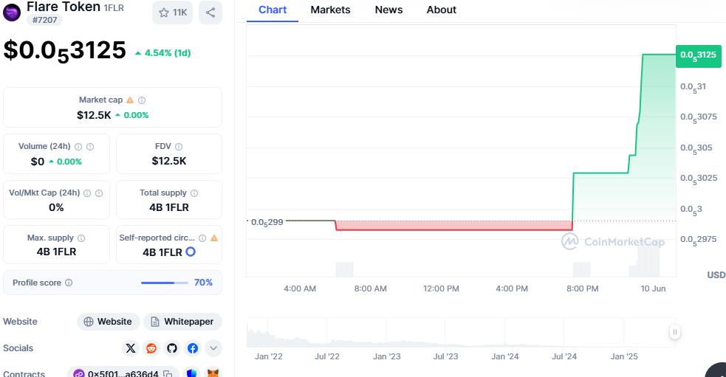Open the News tab
726x377 pixels.
(x=388, y=10)
